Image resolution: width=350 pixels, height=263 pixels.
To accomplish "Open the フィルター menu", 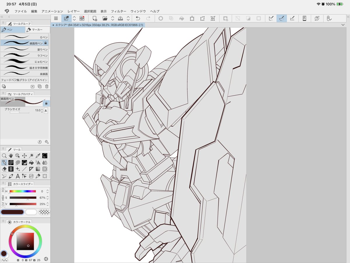I will (x=118, y=11).
